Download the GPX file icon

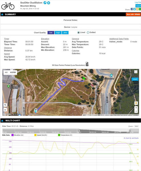87,64
